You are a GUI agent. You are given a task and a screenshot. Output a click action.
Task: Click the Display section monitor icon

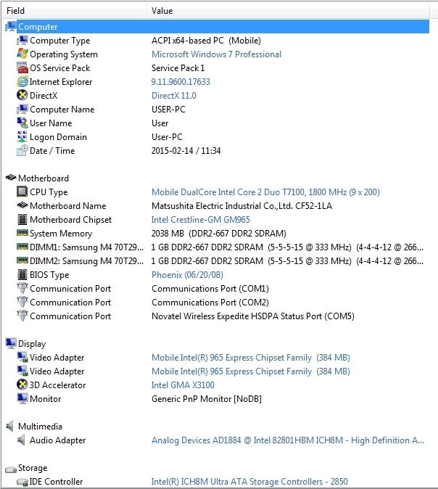tap(11, 343)
